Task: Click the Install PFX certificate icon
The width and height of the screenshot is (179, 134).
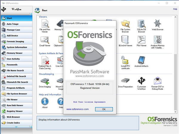Action: click(125, 60)
